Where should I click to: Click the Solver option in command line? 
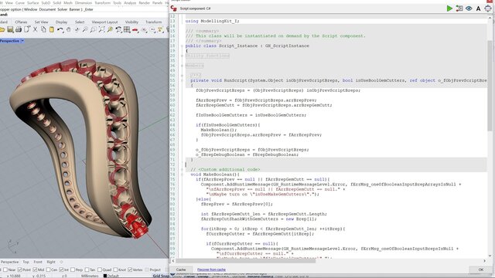point(62,9)
